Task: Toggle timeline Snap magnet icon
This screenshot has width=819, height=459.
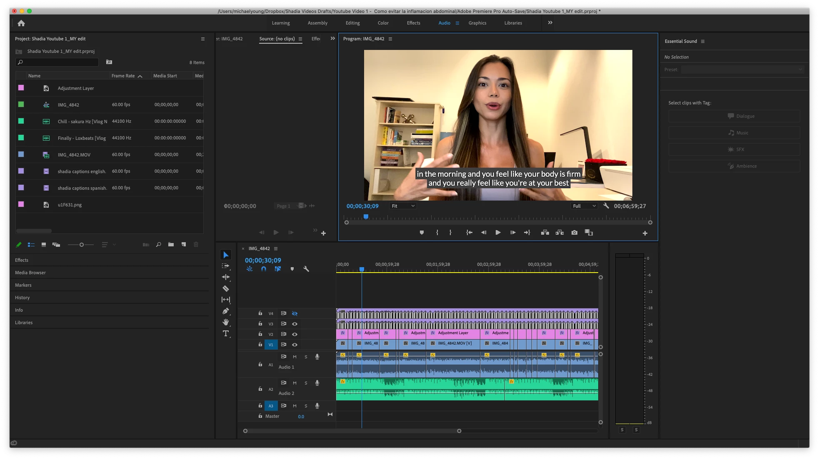Action: click(x=264, y=269)
